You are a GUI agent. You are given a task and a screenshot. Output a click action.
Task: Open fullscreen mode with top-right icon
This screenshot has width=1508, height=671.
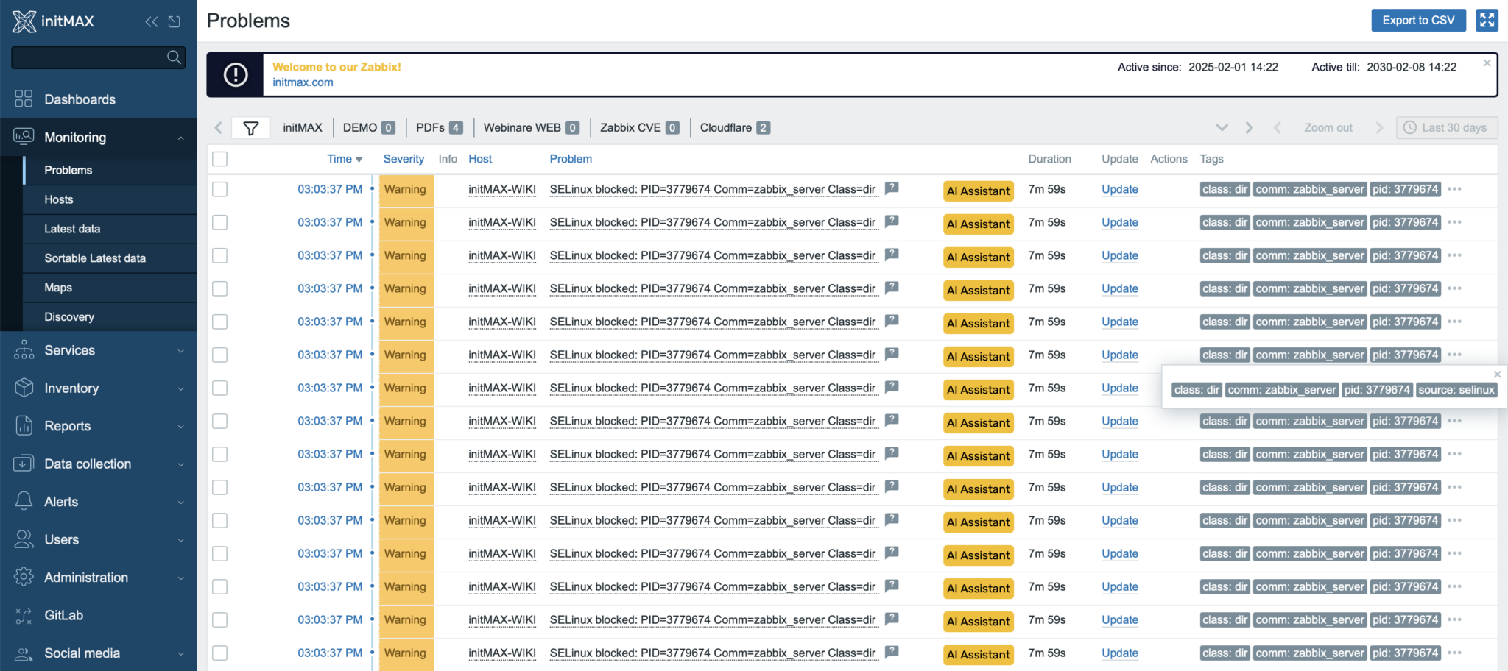click(x=1487, y=20)
